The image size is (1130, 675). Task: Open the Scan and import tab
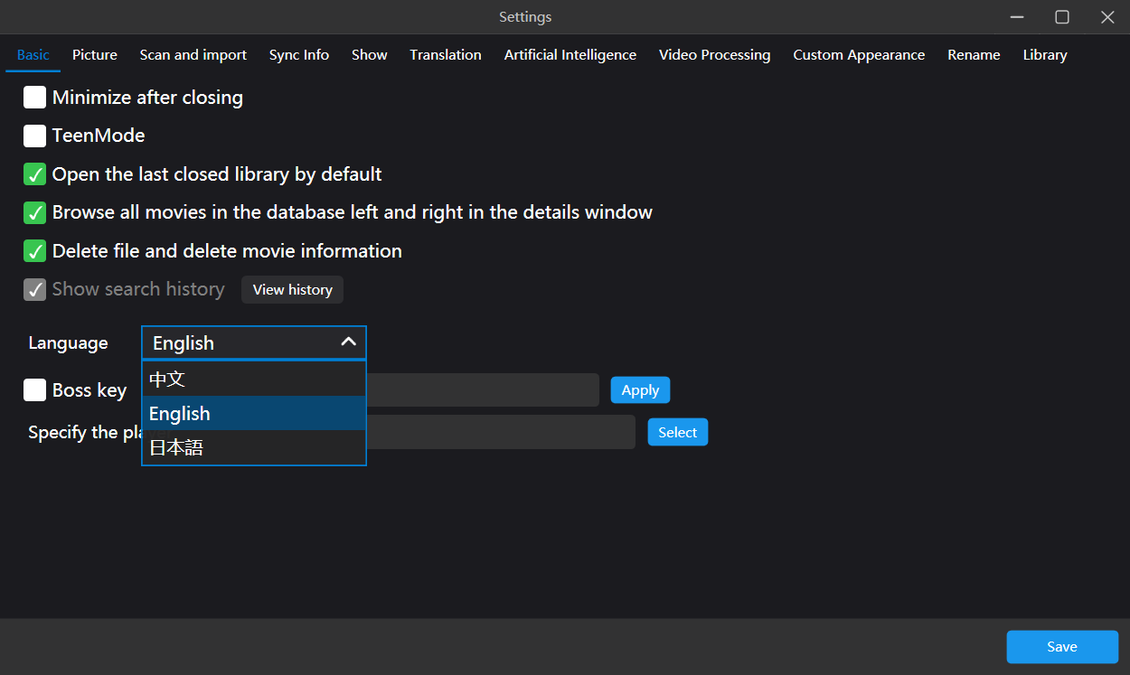193,55
